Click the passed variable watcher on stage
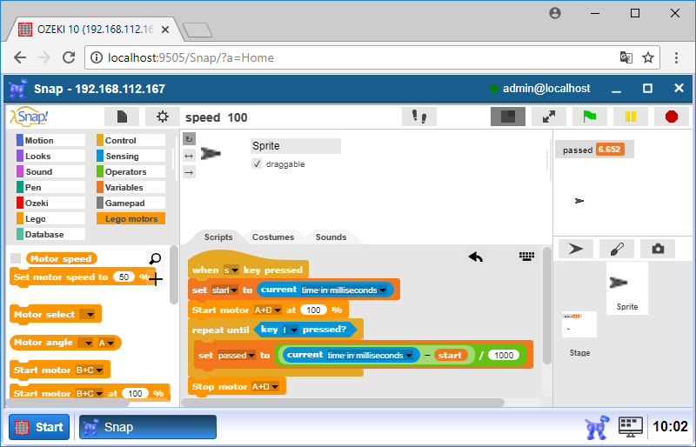696x447 pixels. (594, 150)
